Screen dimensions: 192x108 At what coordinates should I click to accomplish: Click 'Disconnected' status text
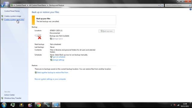click(55, 33)
